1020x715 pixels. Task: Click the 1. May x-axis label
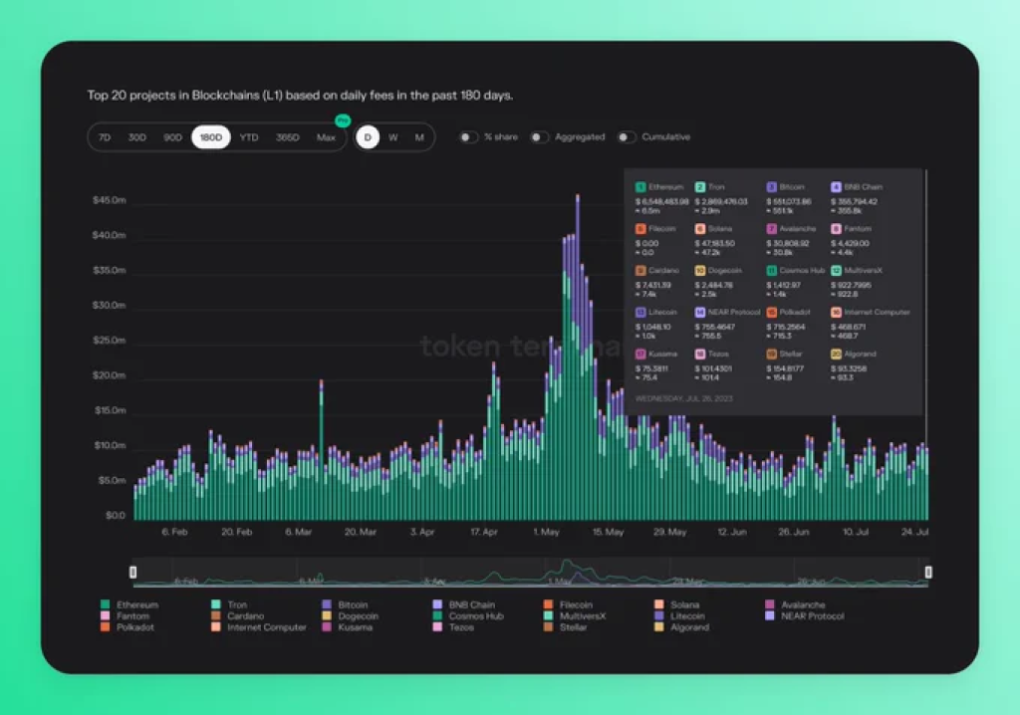coord(547,532)
